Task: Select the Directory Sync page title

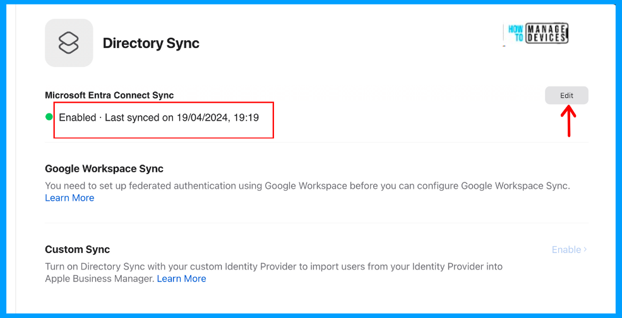Action: click(x=151, y=44)
